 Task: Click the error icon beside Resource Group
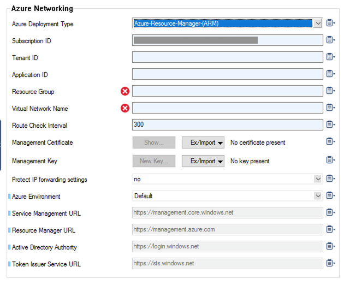[x=125, y=91]
